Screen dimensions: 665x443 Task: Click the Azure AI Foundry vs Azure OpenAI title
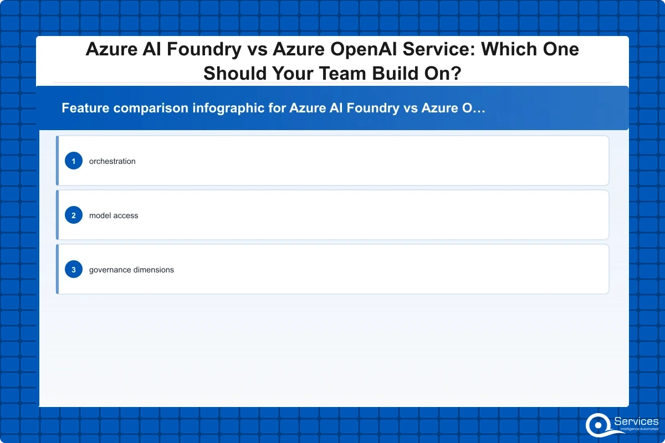(332, 61)
